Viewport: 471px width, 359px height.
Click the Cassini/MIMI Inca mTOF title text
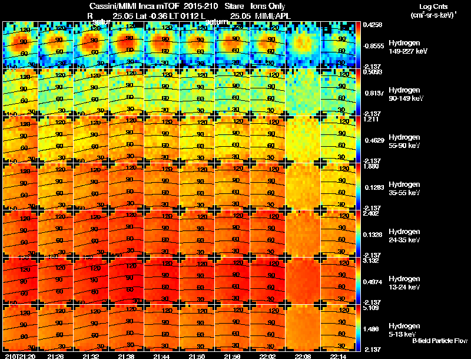(135, 6)
